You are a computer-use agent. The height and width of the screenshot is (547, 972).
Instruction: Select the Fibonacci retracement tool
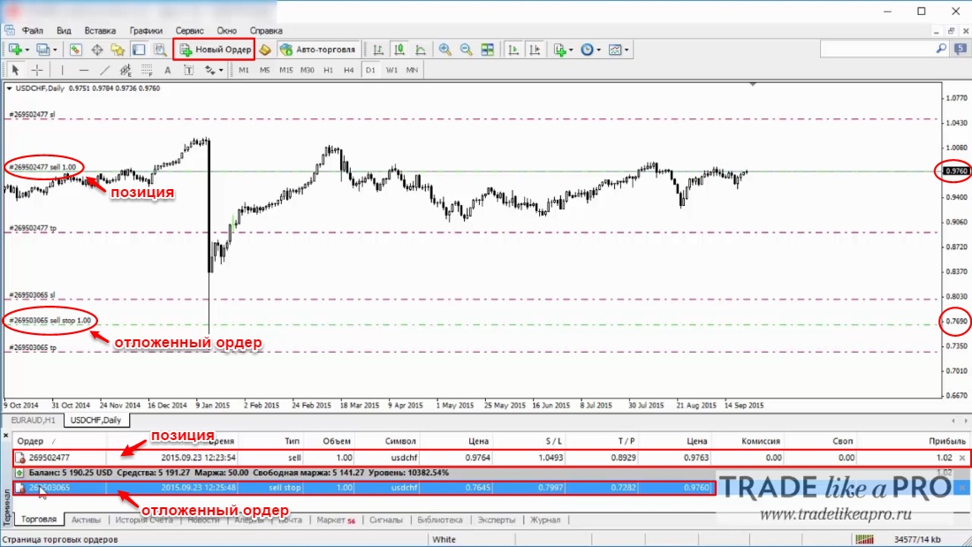pos(147,70)
